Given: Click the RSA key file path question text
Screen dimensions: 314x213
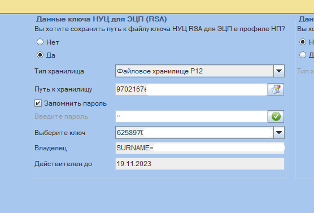Looking at the screenshot, I should 160,29.
